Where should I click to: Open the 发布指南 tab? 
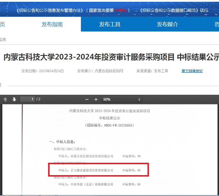[x=52, y=24]
